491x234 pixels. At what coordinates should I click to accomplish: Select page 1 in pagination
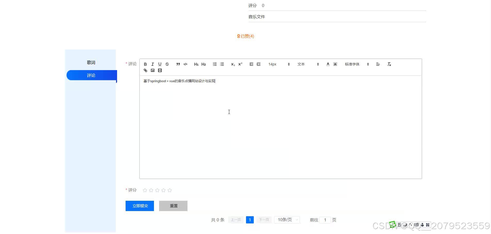(x=250, y=220)
